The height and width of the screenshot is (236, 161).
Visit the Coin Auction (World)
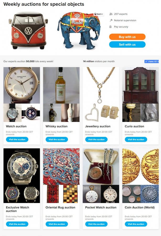136,224
